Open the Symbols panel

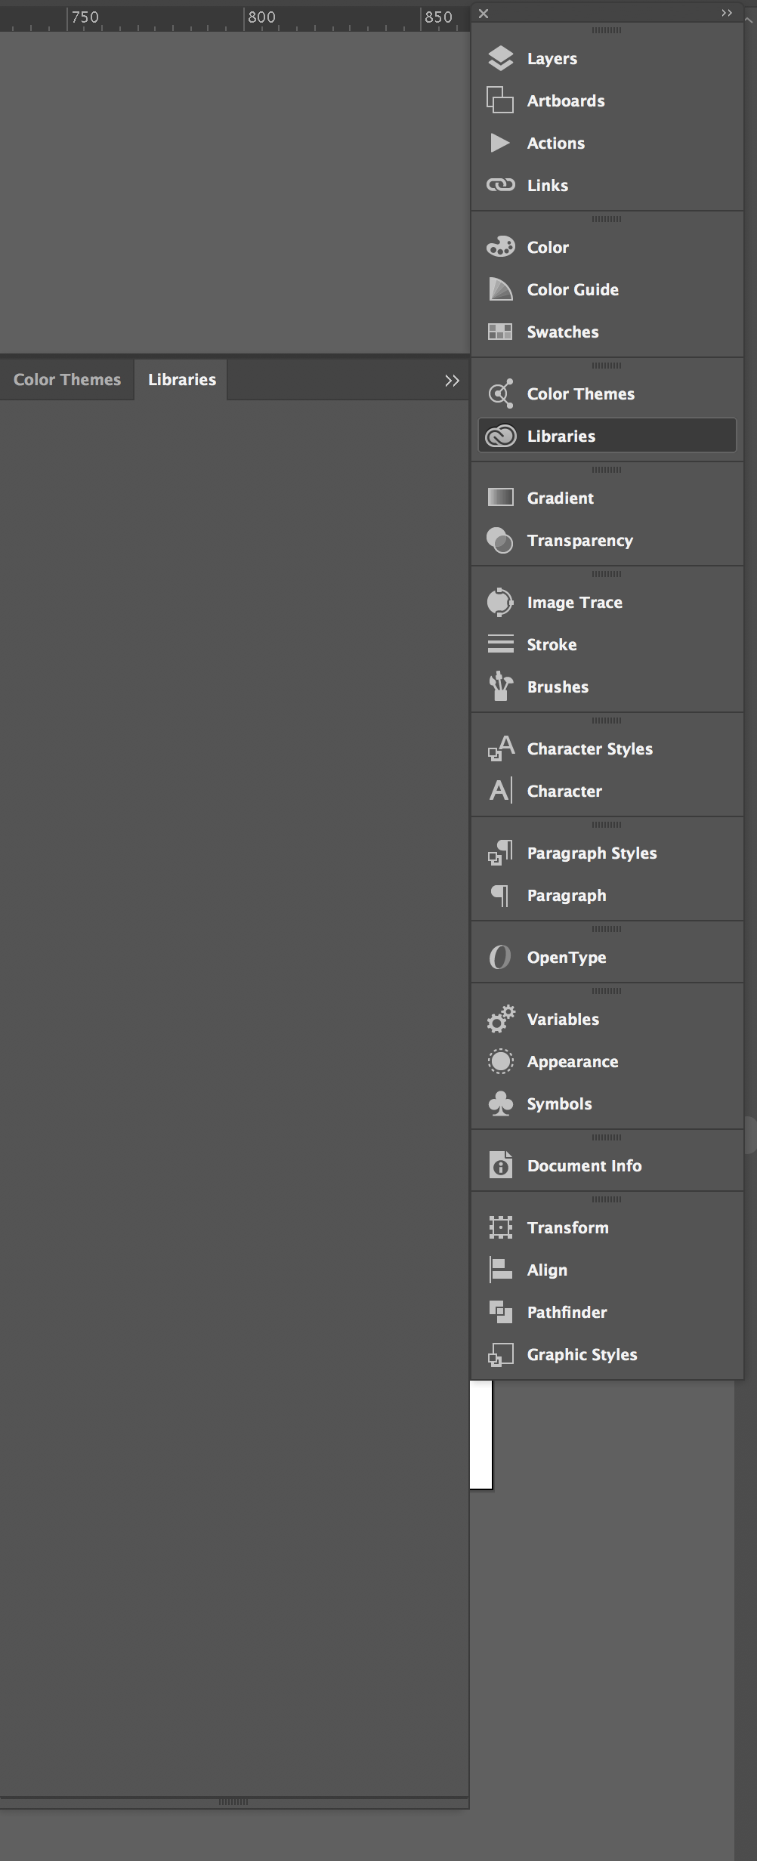pos(559,1103)
